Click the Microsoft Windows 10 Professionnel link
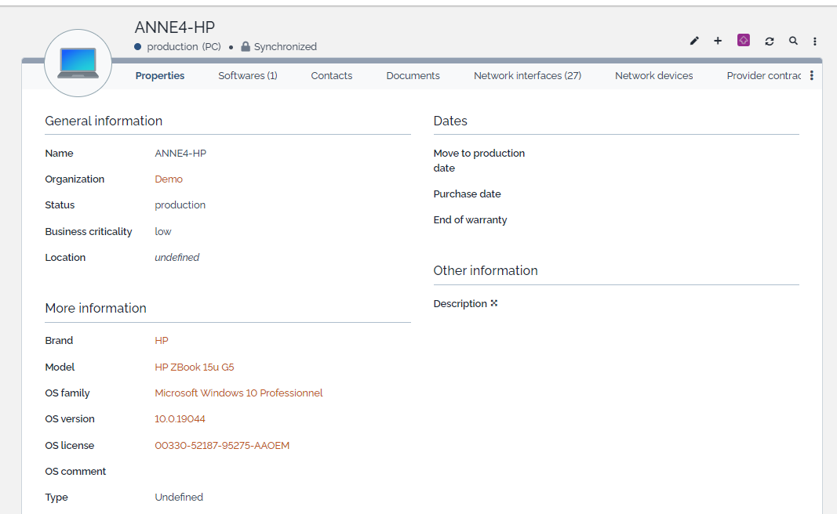The image size is (837, 514). click(238, 393)
